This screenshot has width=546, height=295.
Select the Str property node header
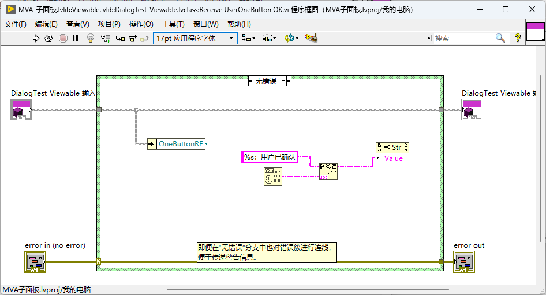coord(392,147)
